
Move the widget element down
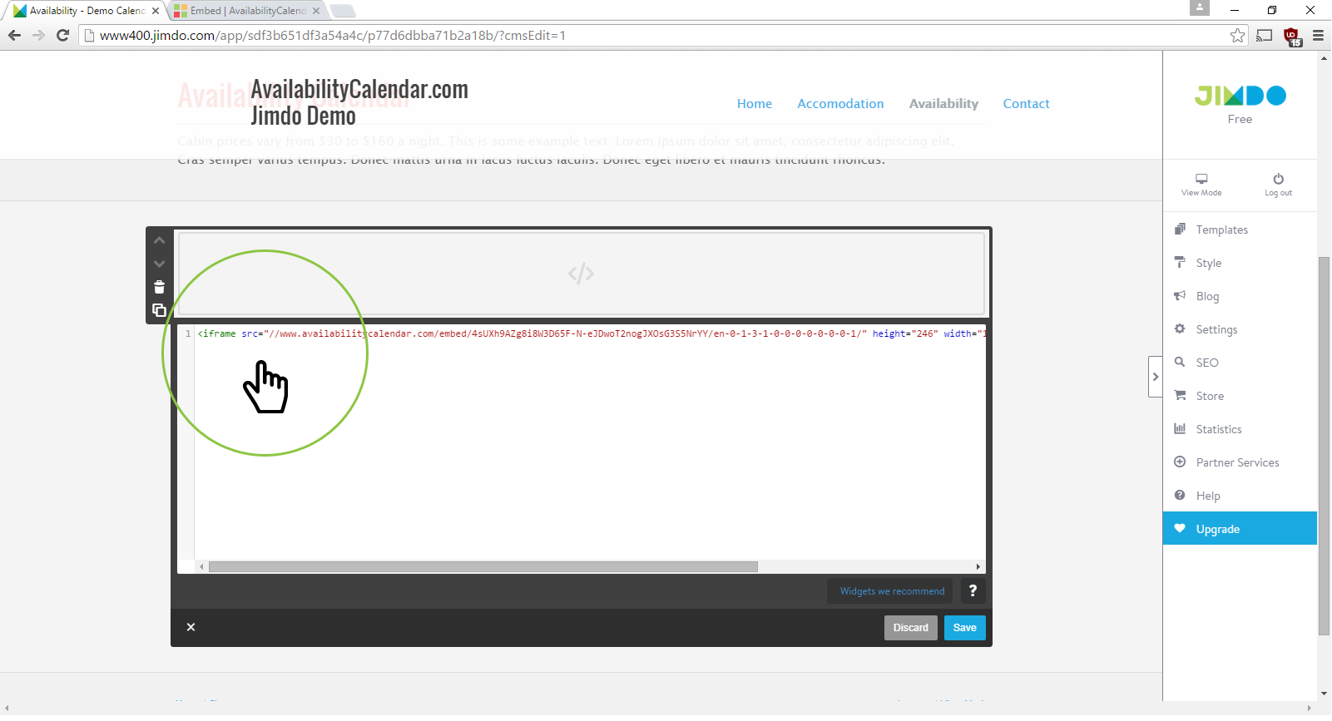[159, 264]
